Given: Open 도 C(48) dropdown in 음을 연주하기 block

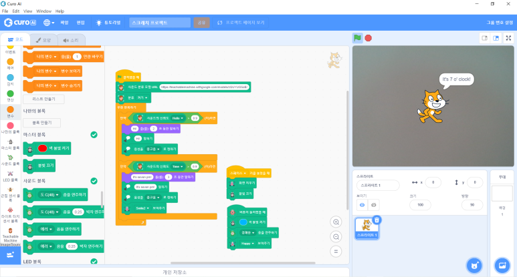Looking at the screenshot, I should pyautogui.click(x=49, y=195).
